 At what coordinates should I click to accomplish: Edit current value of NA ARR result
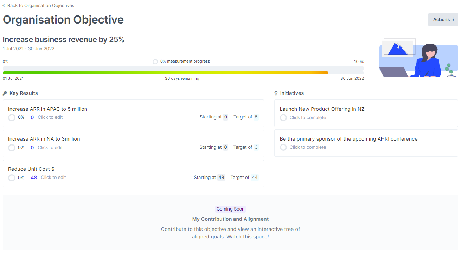click(50, 148)
